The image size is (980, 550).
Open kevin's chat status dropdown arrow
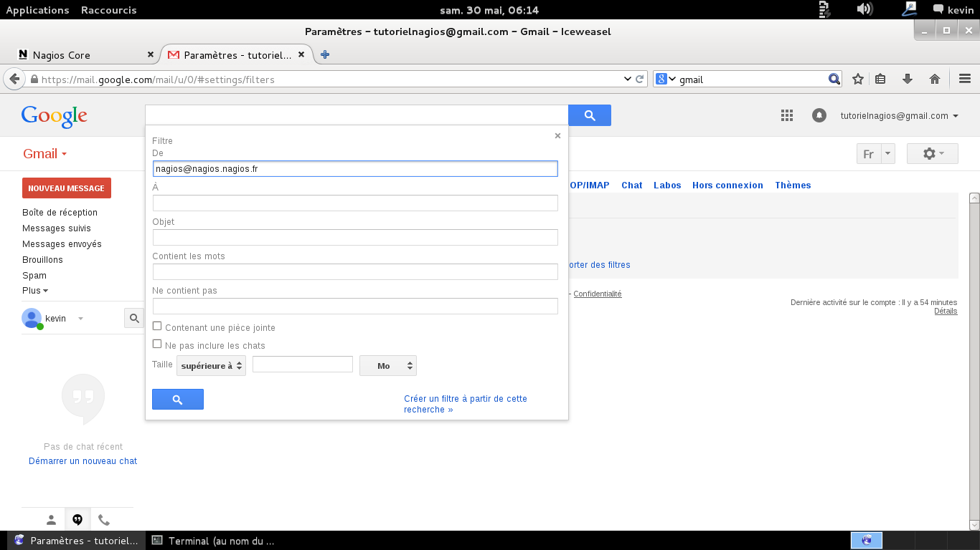80,319
